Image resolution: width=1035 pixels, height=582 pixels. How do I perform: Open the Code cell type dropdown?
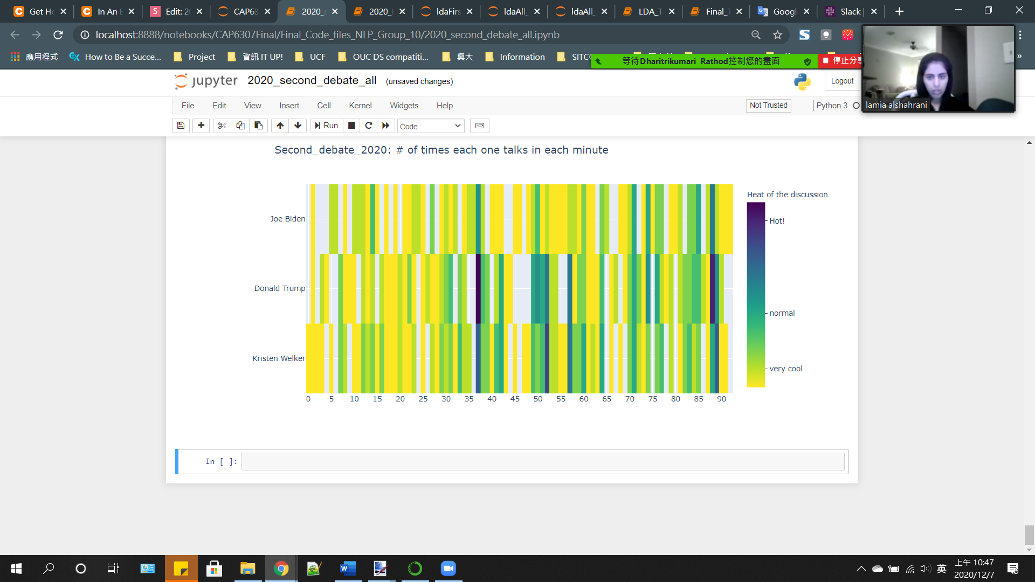tap(430, 126)
